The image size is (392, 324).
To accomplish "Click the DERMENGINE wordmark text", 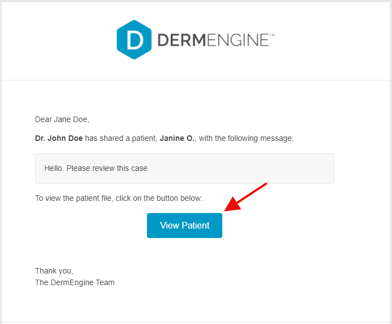I will [216, 40].
